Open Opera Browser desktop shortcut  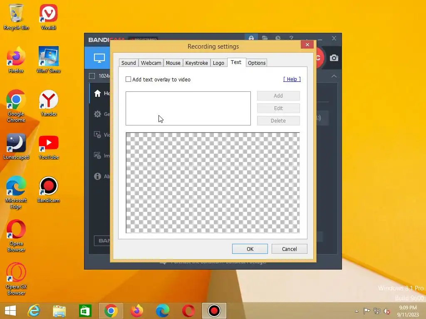click(x=16, y=236)
